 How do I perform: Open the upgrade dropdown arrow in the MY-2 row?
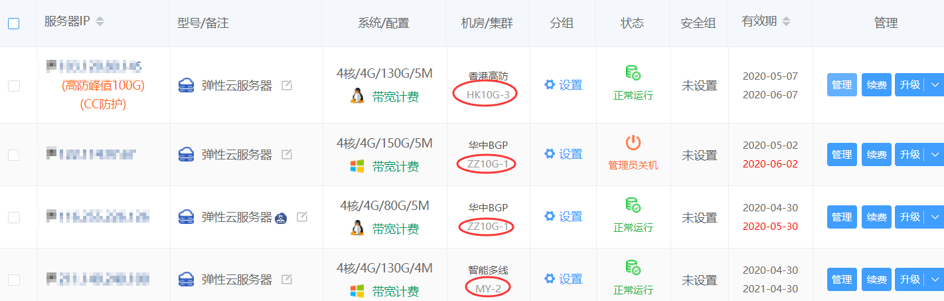(x=935, y=280)
